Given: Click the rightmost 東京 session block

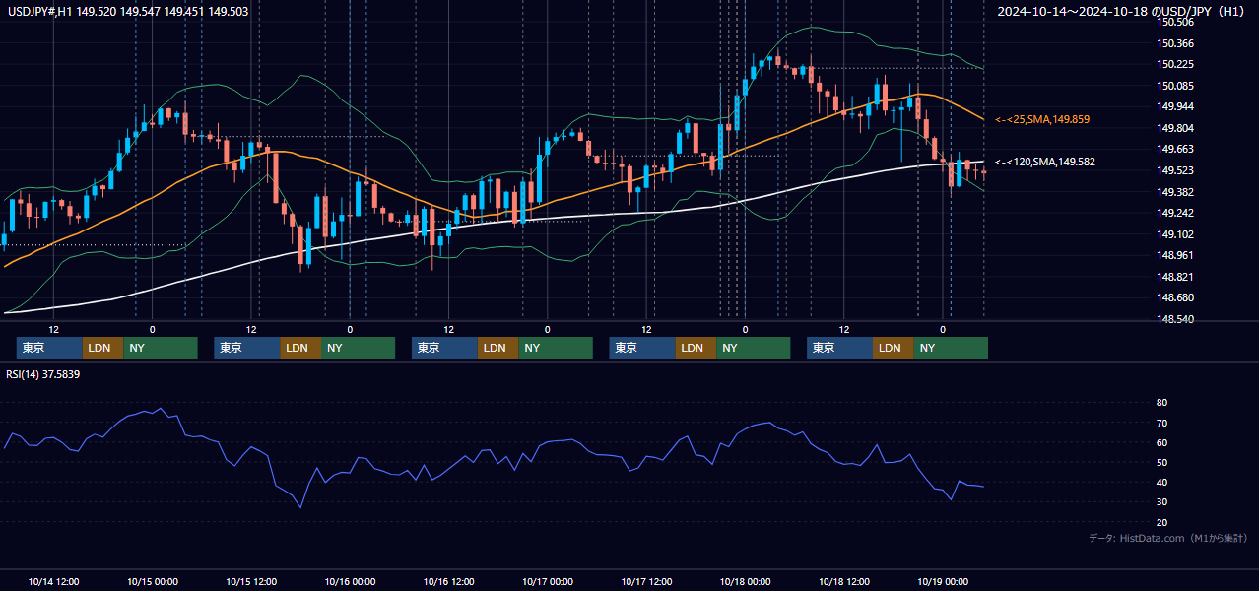Looking at the screenshot, I should coord(839,348).
